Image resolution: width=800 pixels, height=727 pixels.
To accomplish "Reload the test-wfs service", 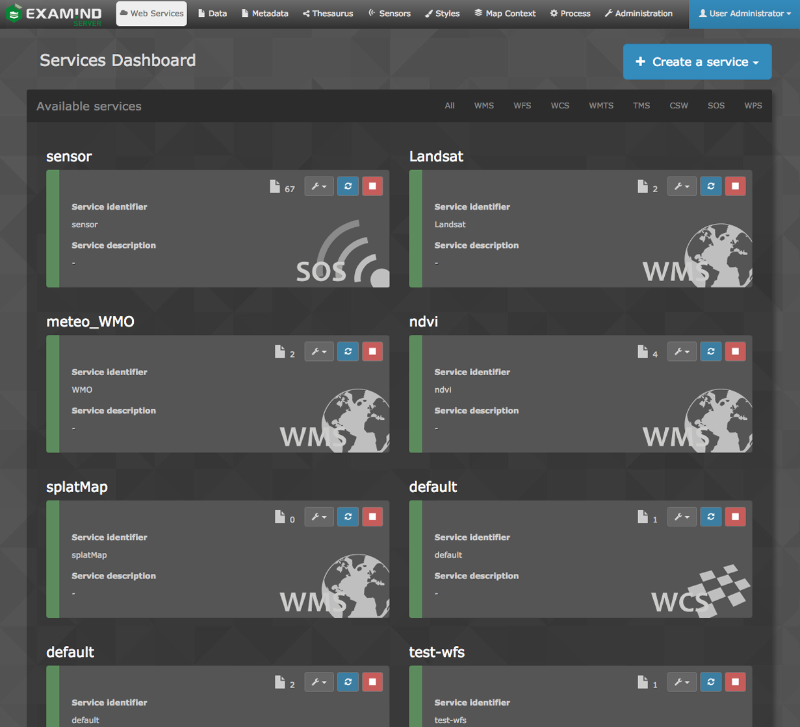I will pyautogui.click(x=711, y=682).
